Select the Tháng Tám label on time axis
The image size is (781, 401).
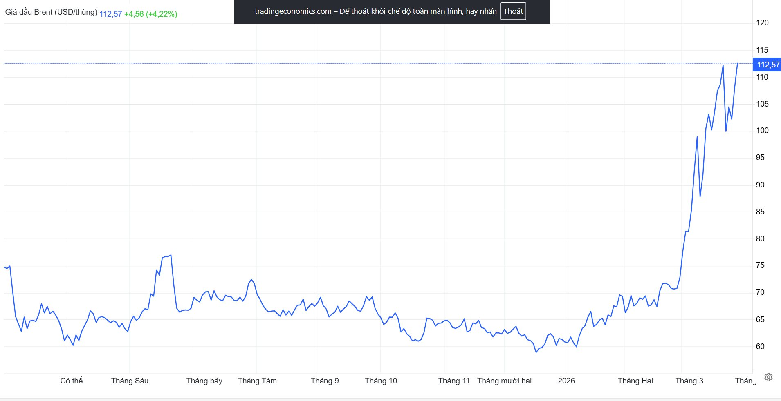click(x=257, y=381)
